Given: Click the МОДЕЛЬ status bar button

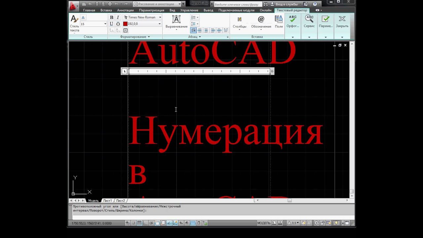Looking at the screenshot, I should coord(264,223).
